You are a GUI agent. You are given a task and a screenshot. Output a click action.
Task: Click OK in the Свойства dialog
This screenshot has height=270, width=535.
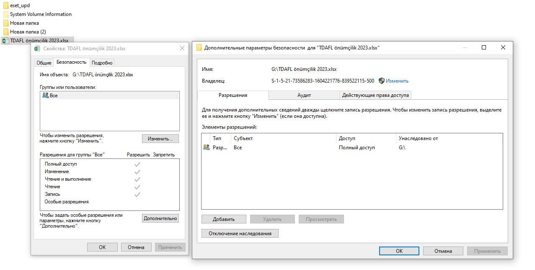(x=102, y=247)
